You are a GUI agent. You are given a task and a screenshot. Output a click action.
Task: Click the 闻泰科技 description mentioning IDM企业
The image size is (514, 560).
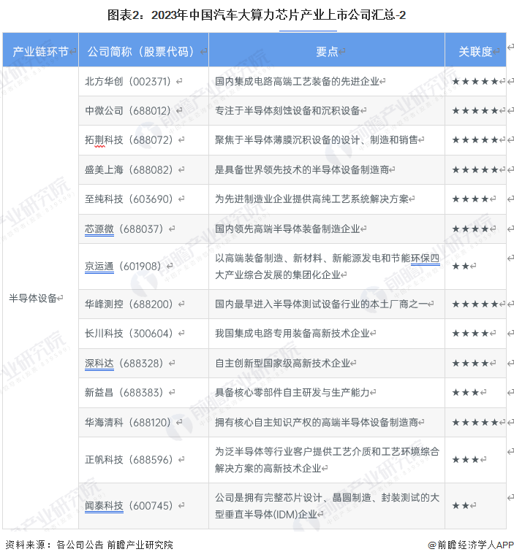(327, 506)
